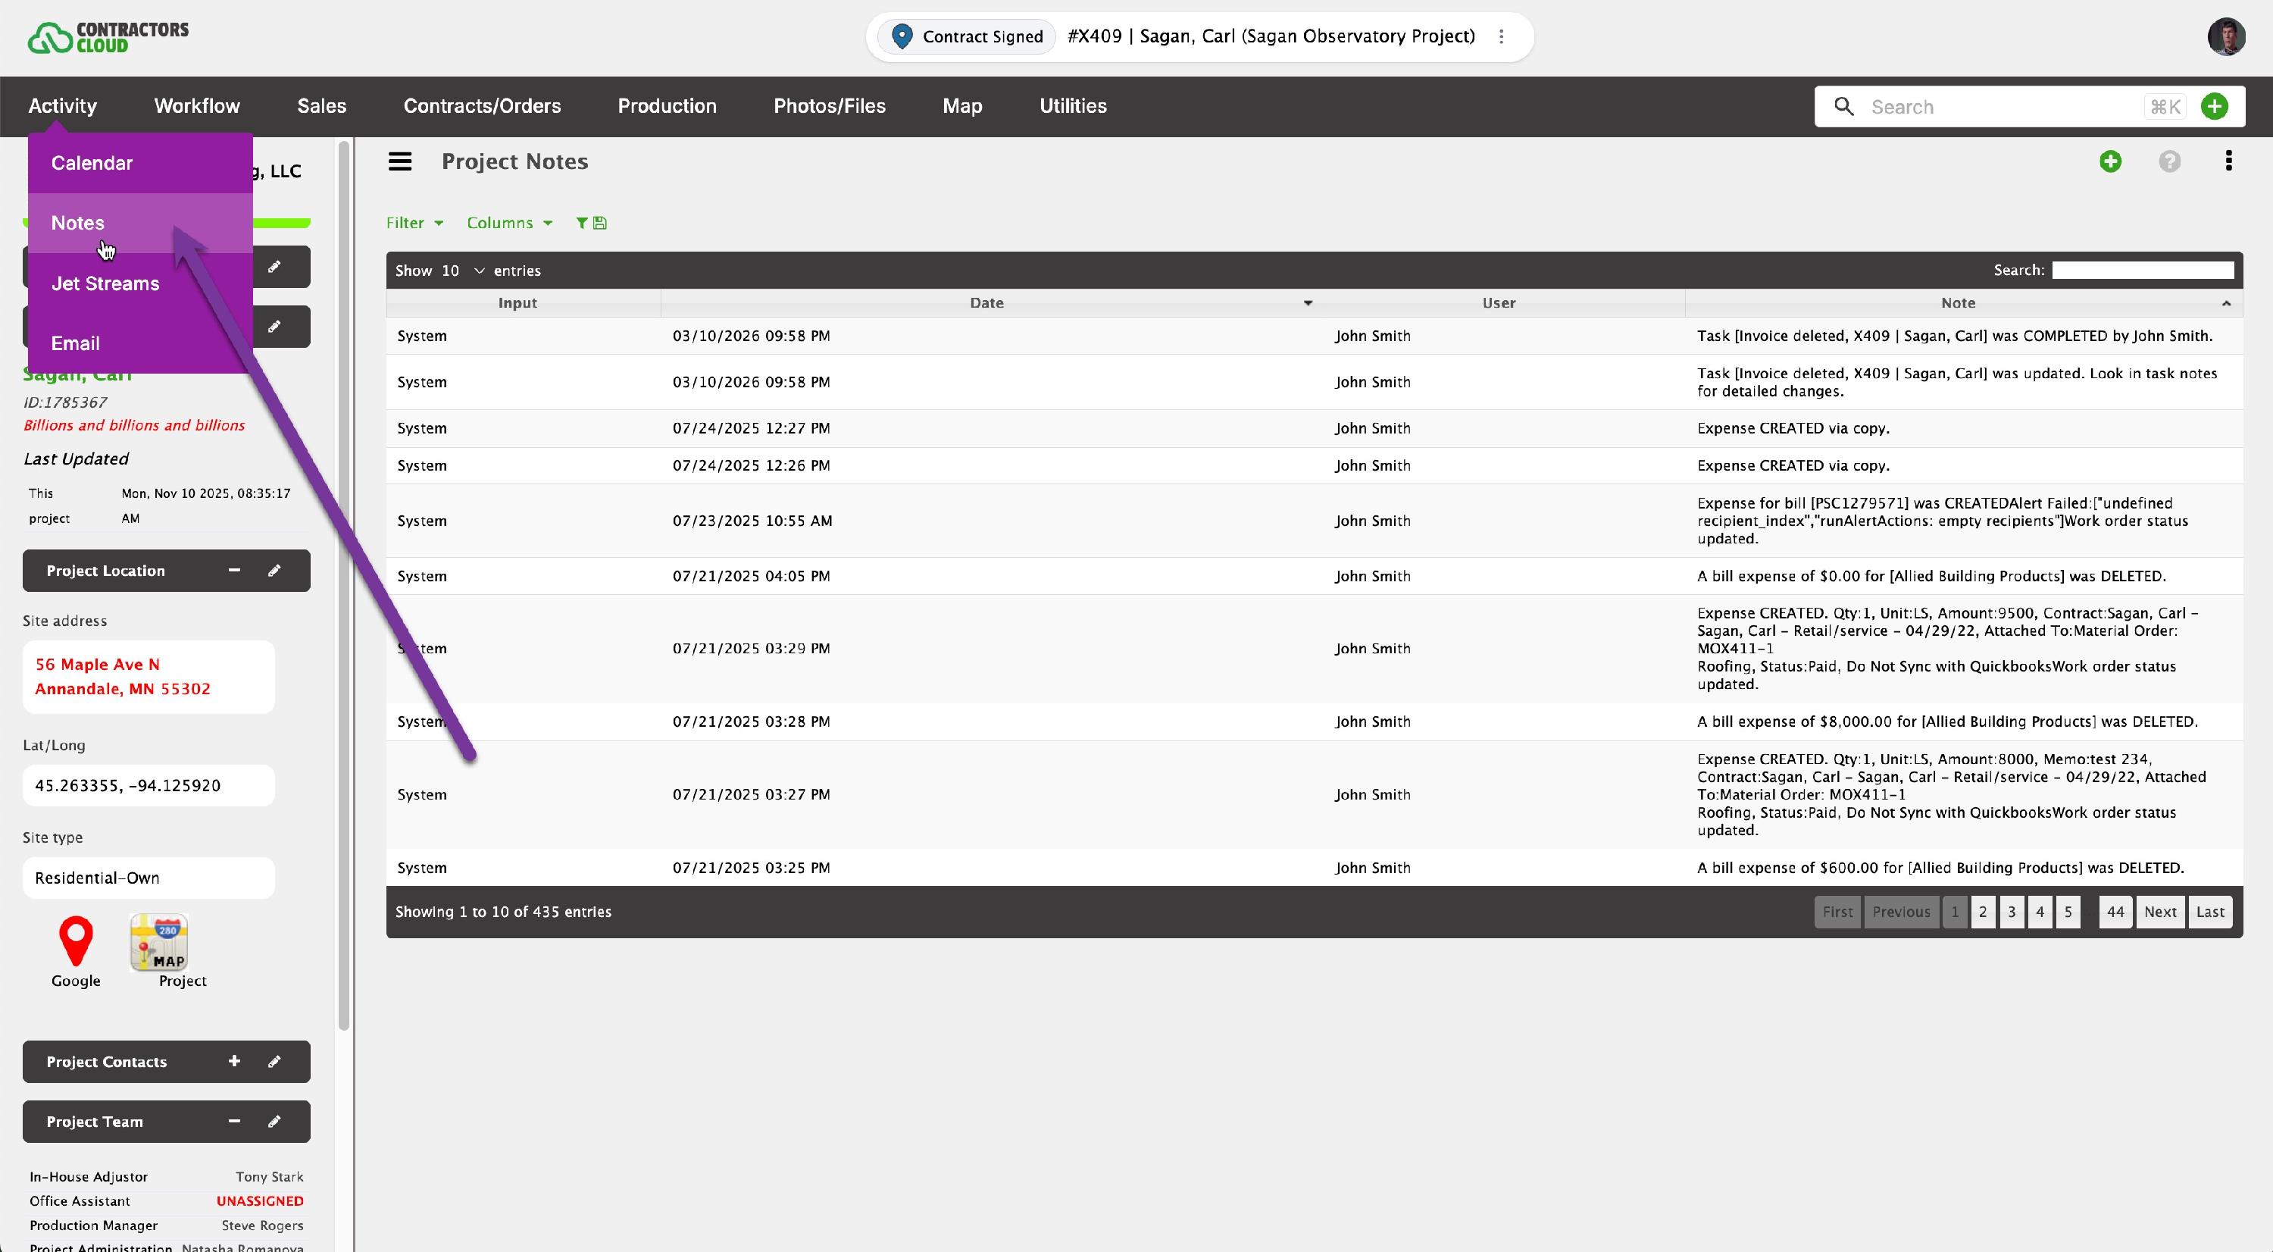The height and width of the screenshot is (1252, 2273).
Task: Add a project contact with plus icon
Action: pyautogui.click(x=234, y=1062)
